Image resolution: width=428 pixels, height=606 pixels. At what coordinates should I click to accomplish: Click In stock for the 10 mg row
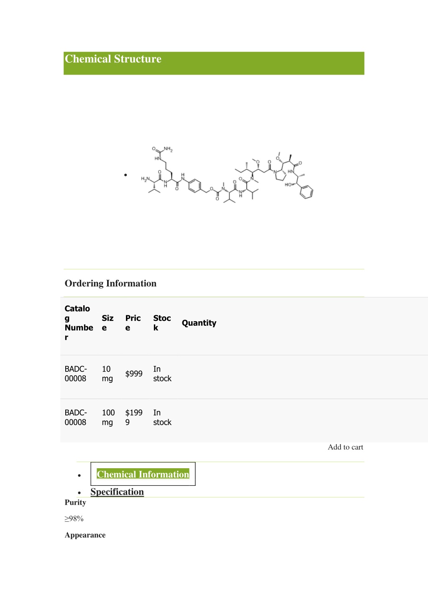click(x=162, y=374)
